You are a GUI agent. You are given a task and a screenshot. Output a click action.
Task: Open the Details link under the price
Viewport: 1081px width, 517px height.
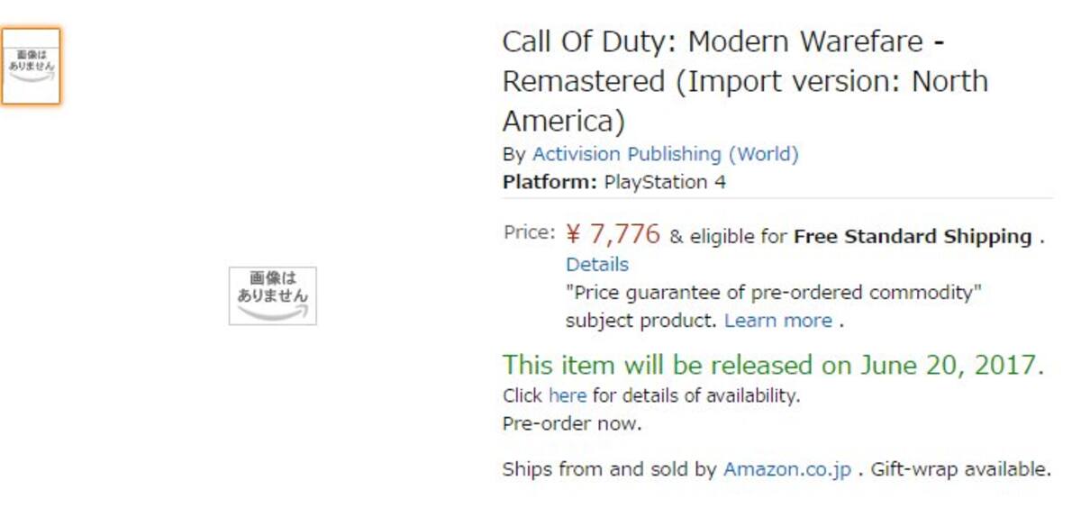(597, 265)
